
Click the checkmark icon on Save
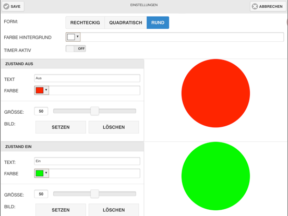click(x=6, y=6)
